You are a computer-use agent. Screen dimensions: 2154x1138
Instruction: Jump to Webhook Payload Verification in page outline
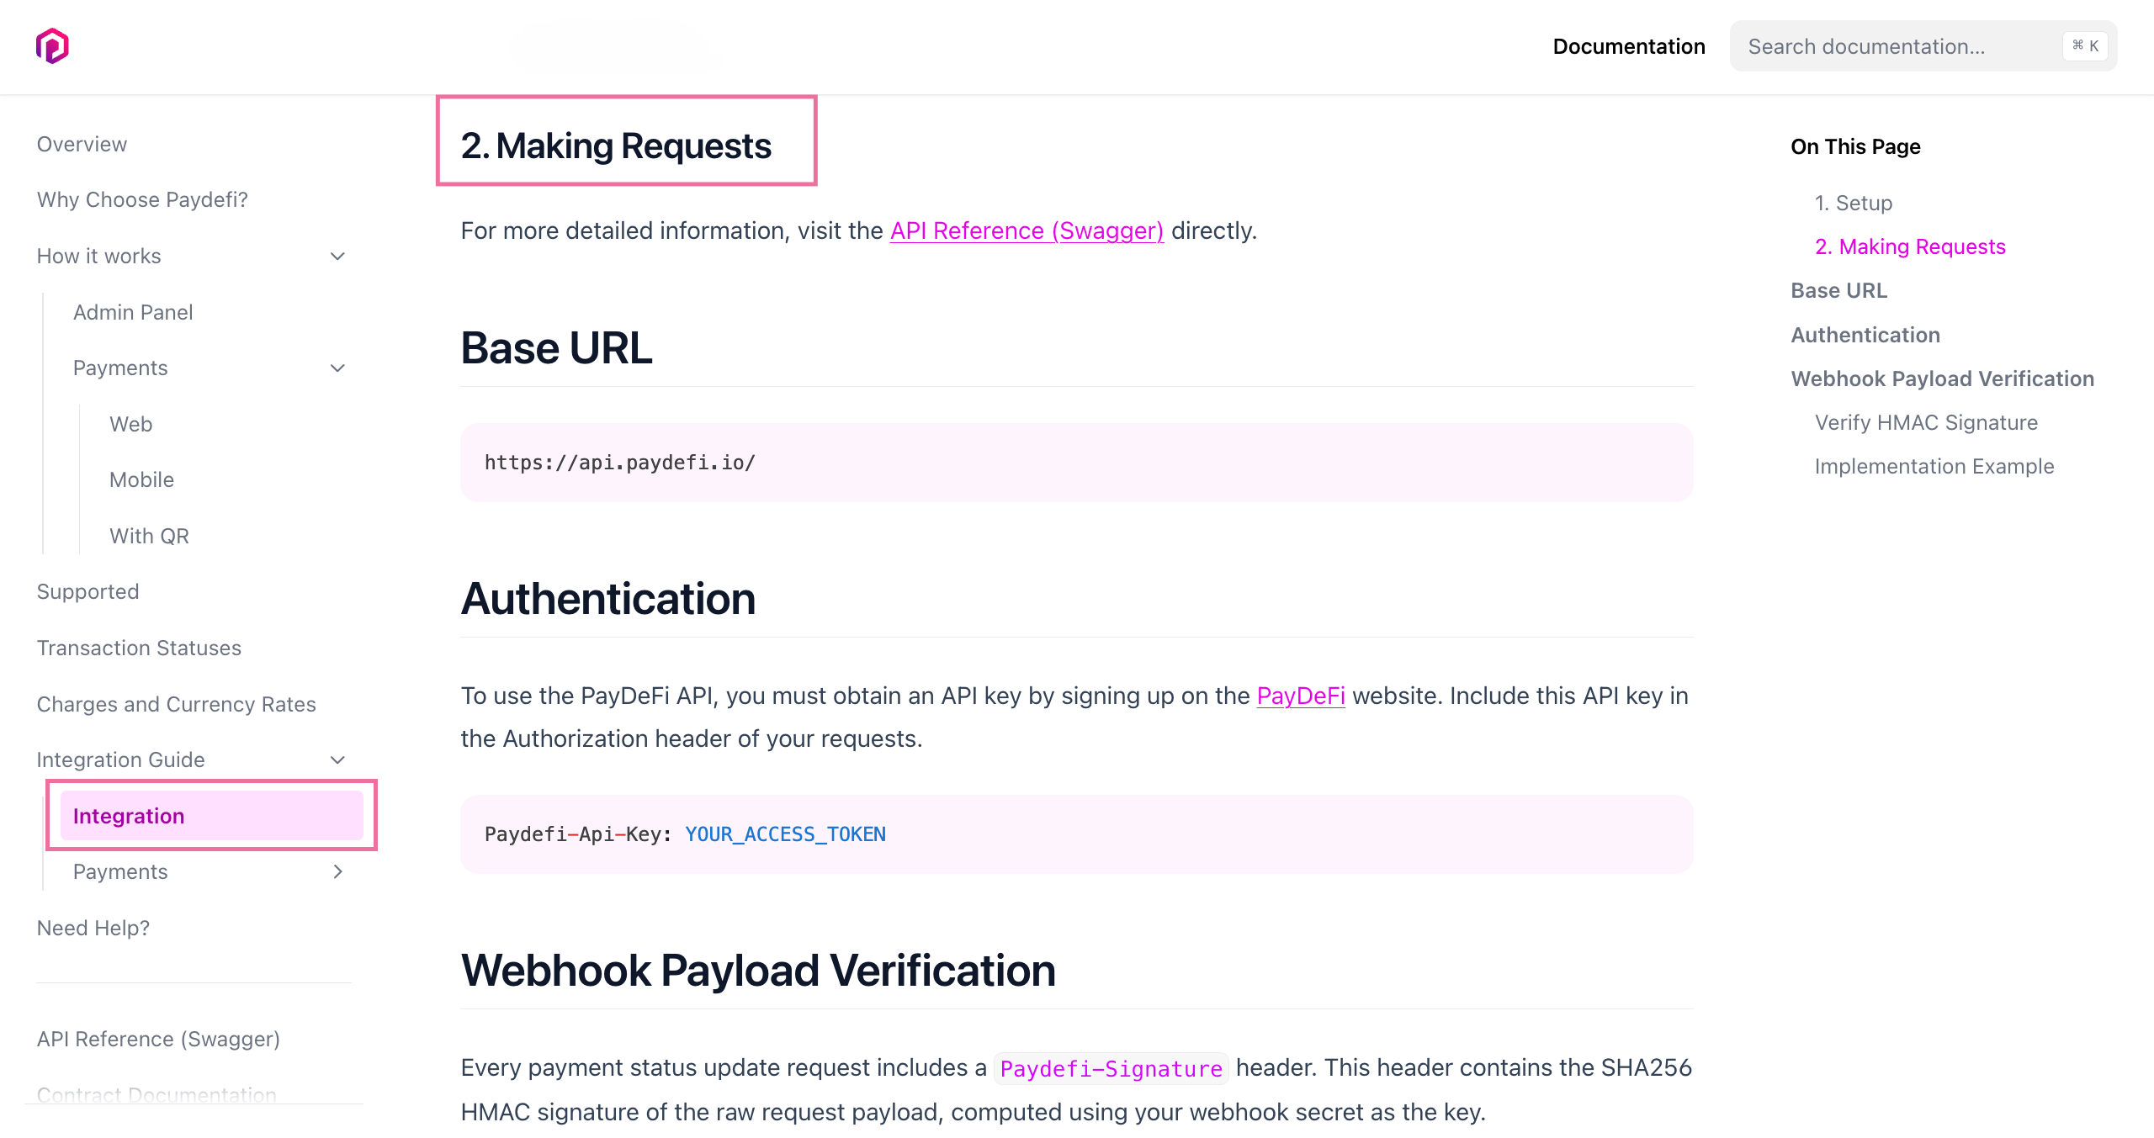coord(1942,378)
